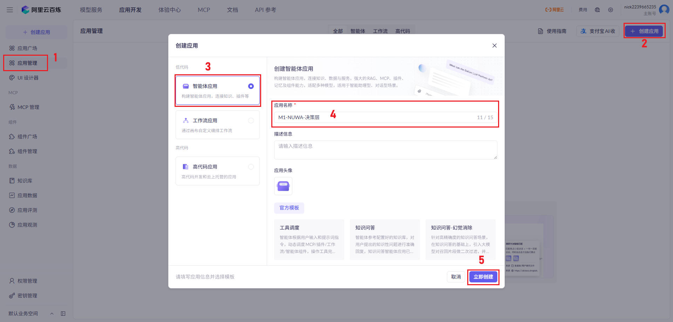
Task: Open 知识库 in the sidebar
Action: [x=25, y=181]
